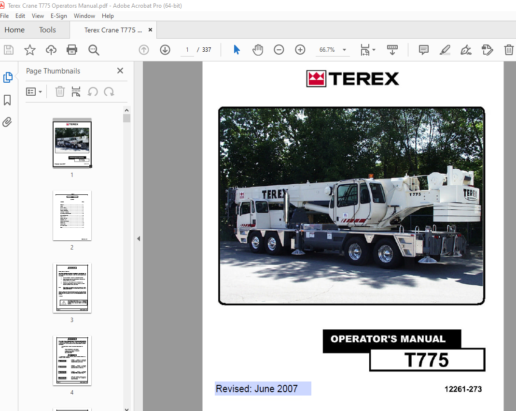The width and height of the screenshot is (516, 411).
Task: Click the trash delete icon in toolbar
Action: pos(509,50)
